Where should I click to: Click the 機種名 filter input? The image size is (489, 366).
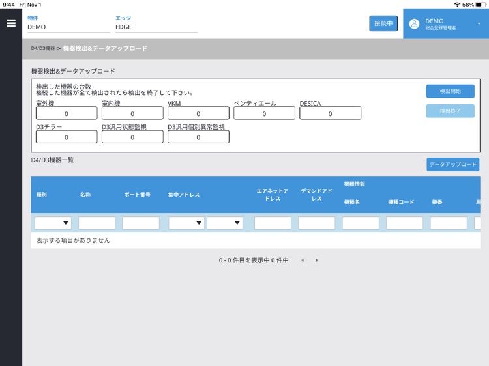[x=361, y=223]
